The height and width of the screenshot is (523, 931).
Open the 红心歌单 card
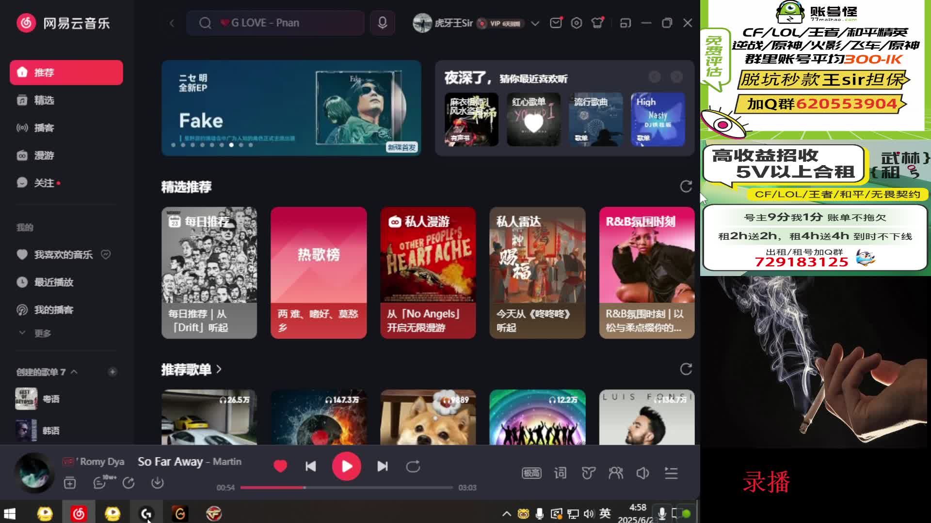533,119
